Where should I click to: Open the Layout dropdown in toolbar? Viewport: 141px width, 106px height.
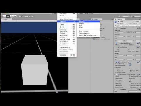136,16
